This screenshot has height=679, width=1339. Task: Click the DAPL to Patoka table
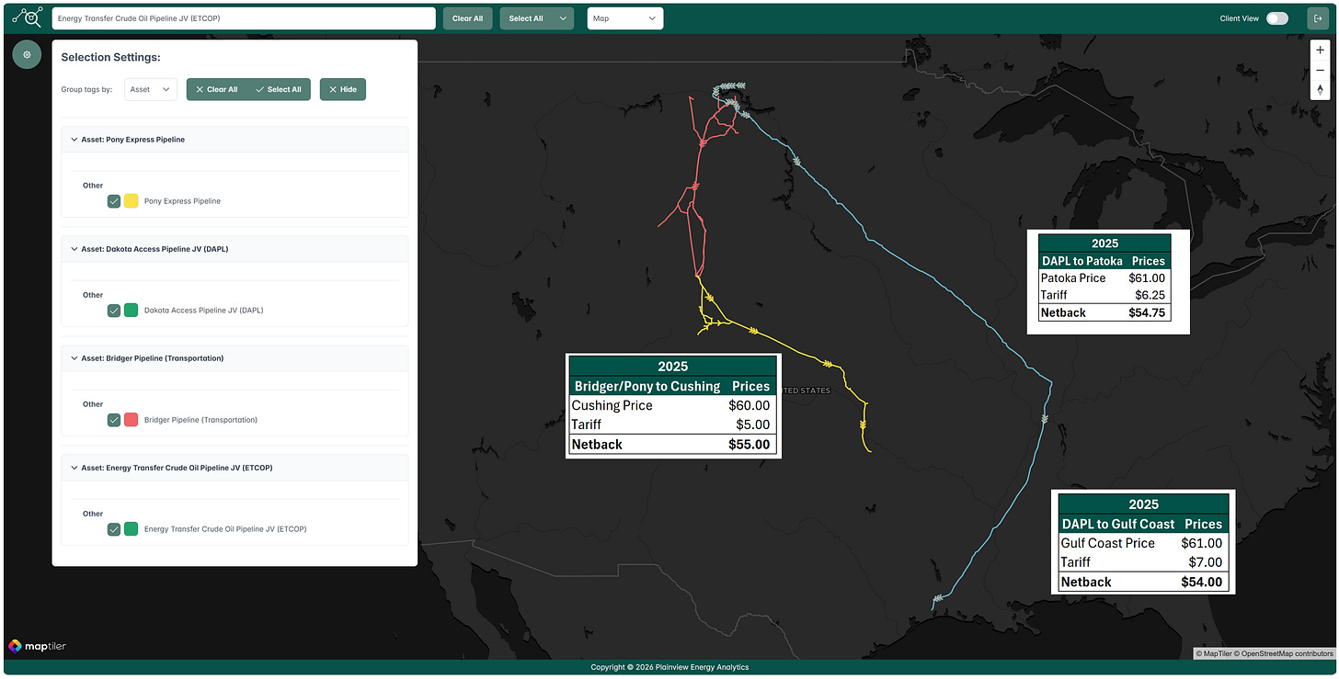tap(1107, 281)
